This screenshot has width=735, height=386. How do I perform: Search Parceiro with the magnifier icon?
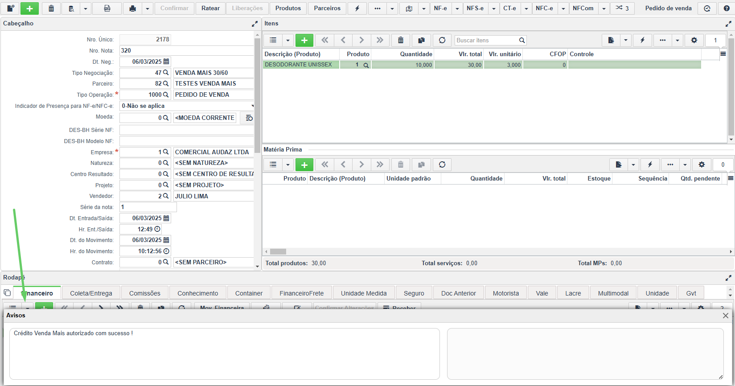coord(166,83)
